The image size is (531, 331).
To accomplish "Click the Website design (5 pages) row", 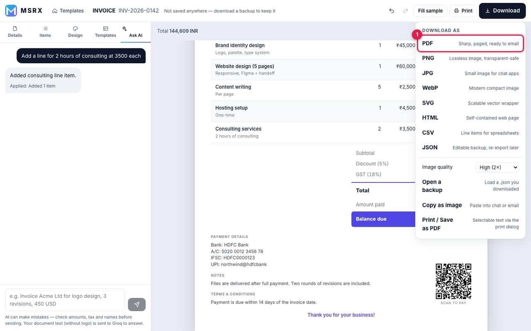I will [x=313, y=70].
